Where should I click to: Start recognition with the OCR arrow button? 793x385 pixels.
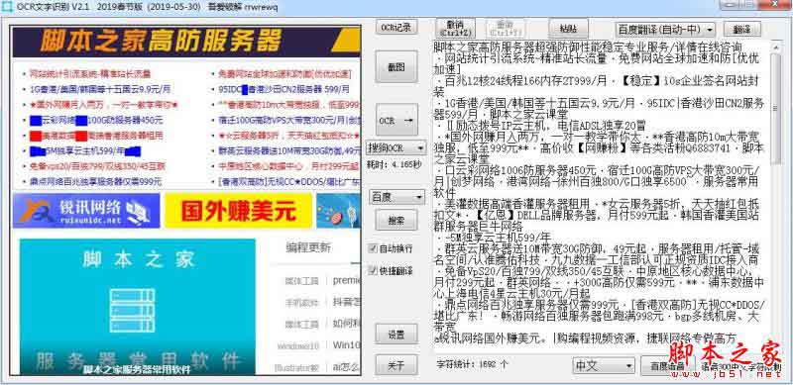click(x=396, y=120)
